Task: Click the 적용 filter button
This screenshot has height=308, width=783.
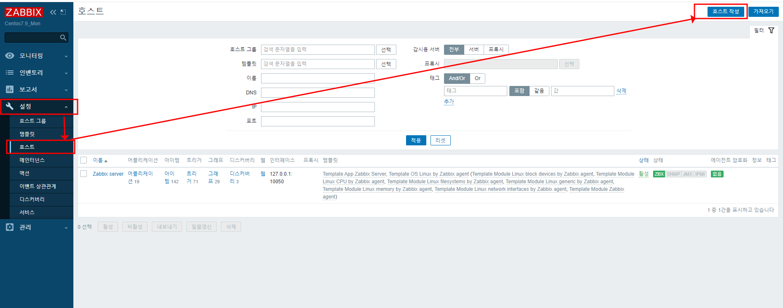Action: coord(416,140)
